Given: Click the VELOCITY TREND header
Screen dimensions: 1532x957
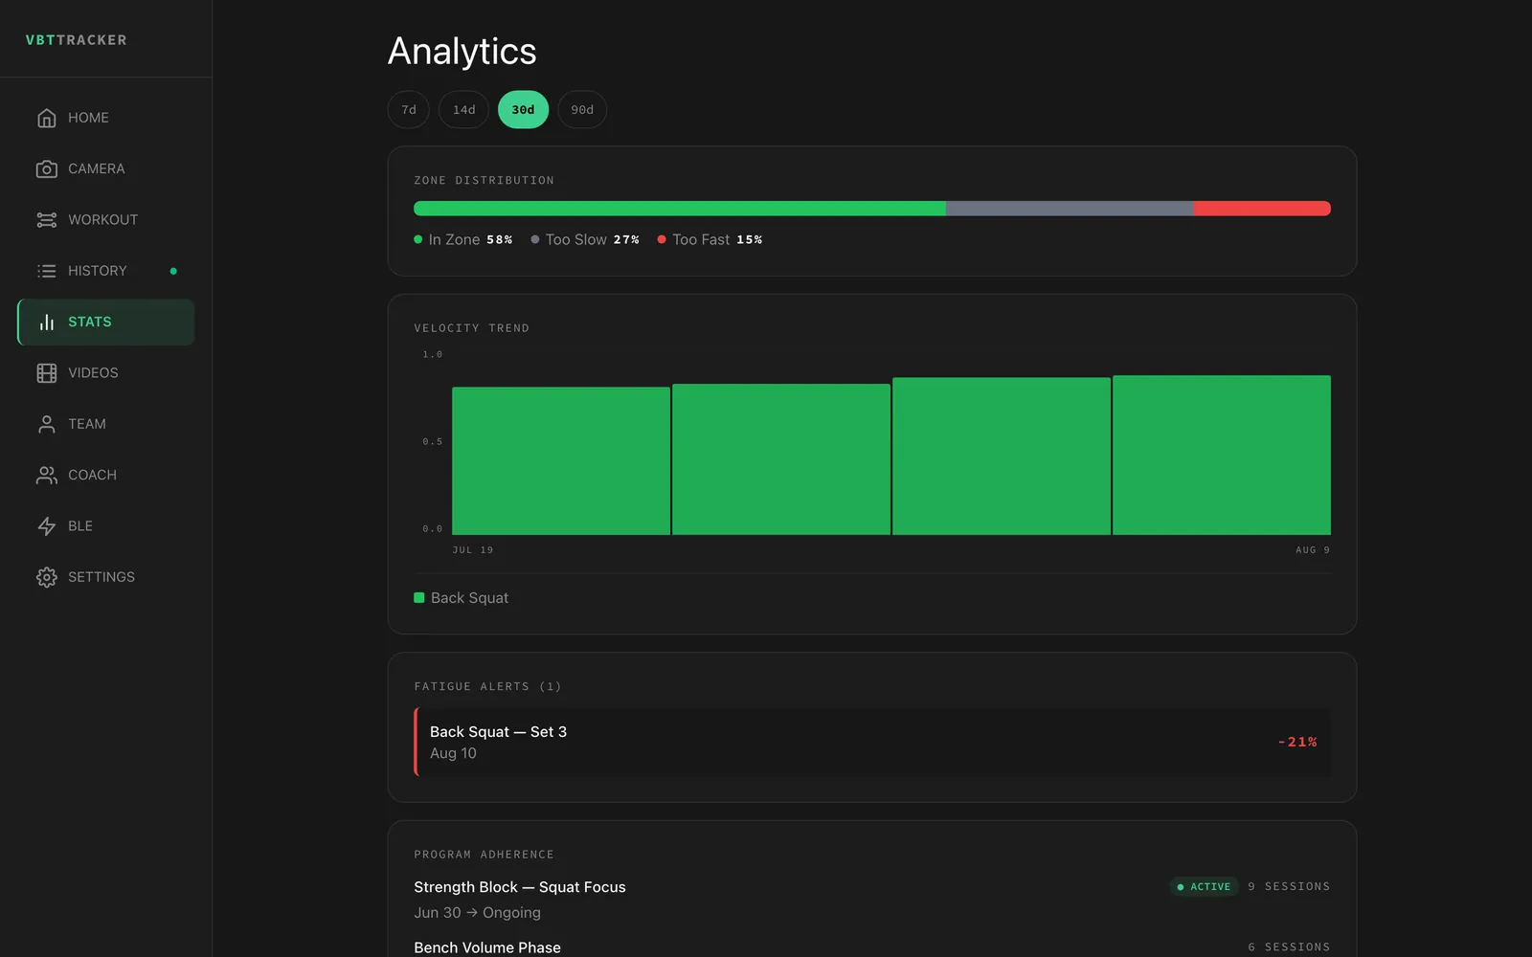Looking at the screenshot, I should click(x=471, y=328).
